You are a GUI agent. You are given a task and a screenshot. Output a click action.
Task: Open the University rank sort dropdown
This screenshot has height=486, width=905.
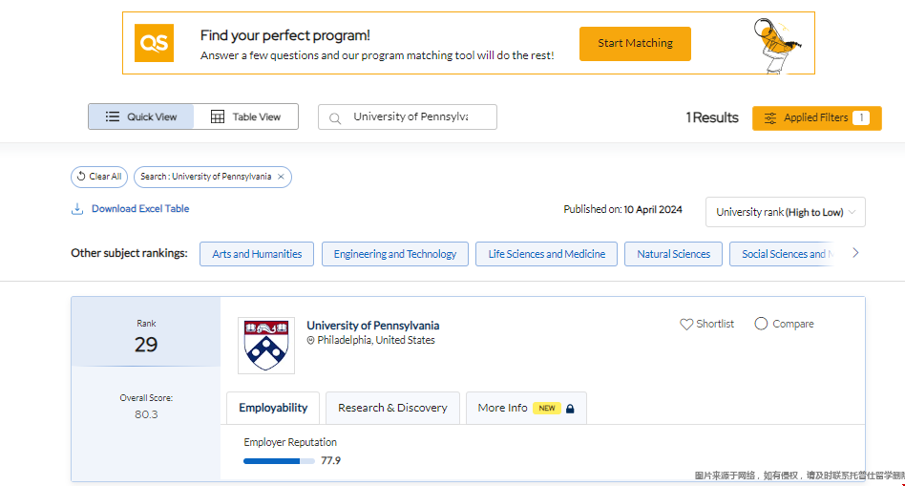(785, 212)
